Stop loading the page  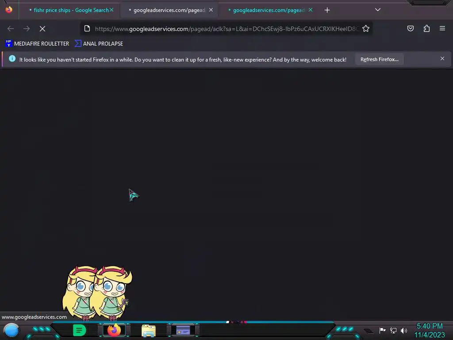click(42, 29)
